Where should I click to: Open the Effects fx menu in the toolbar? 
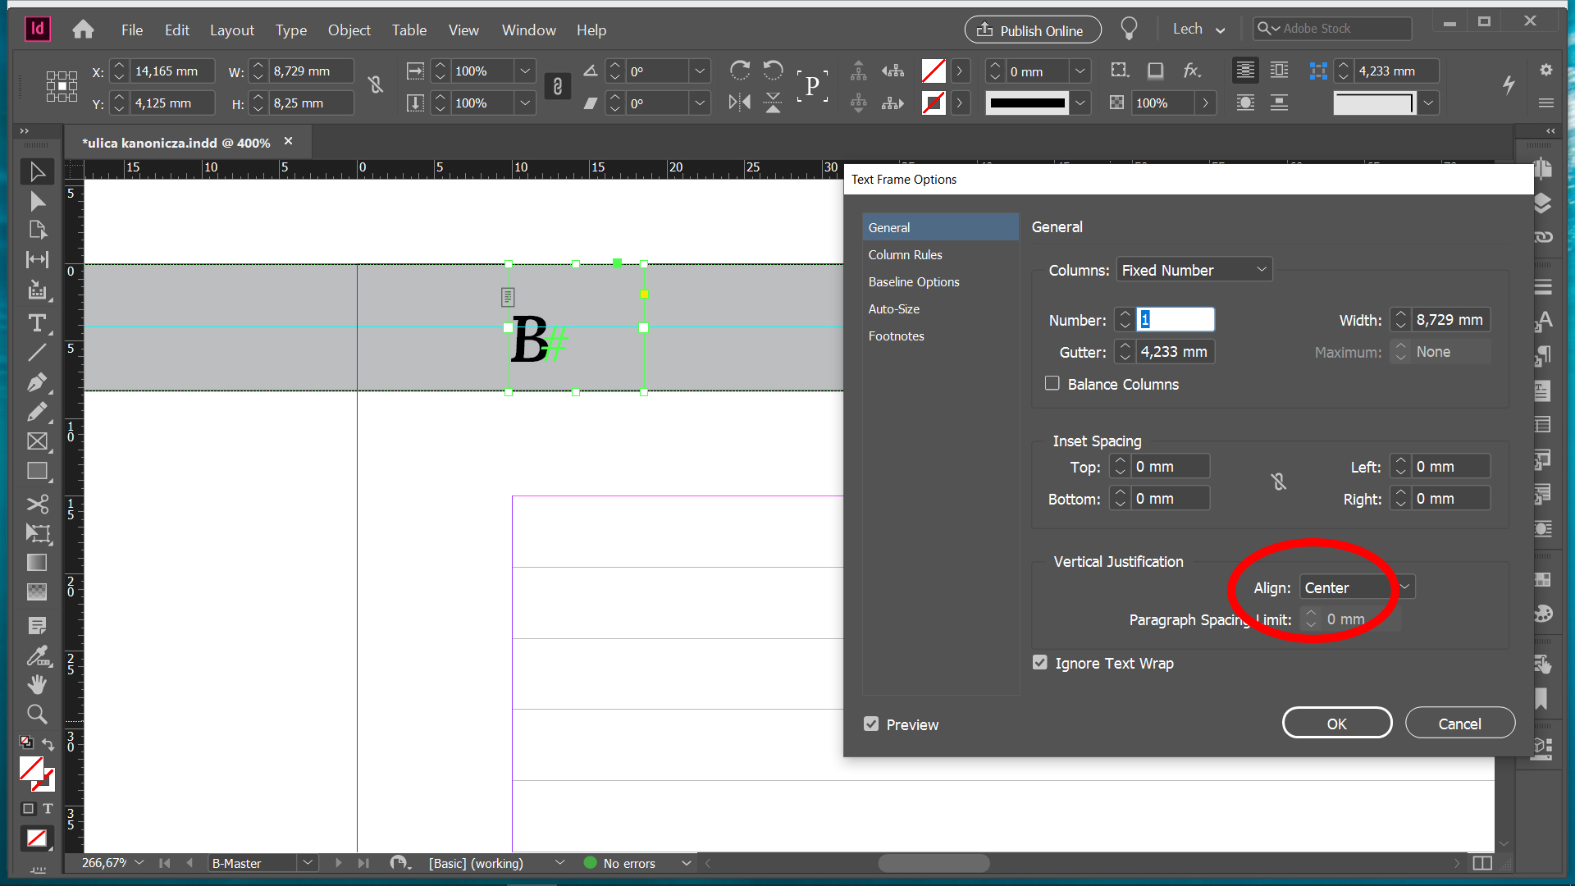tap(1192, 71)
